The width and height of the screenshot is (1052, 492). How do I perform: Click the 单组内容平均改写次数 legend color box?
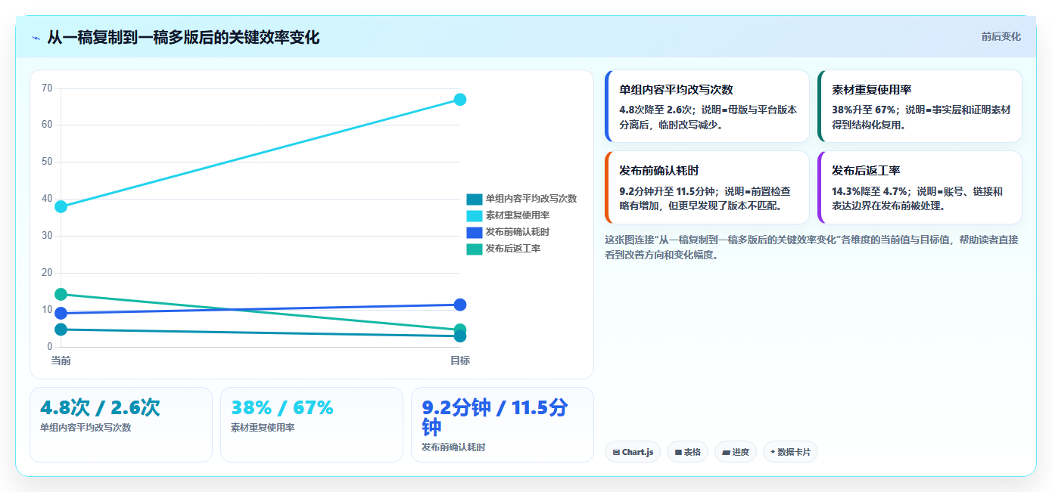[x=474, y=199]
